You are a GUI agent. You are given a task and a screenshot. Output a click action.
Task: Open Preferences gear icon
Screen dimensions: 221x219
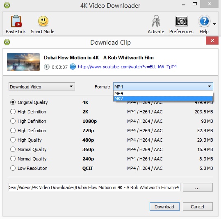(x=181, y=21)
